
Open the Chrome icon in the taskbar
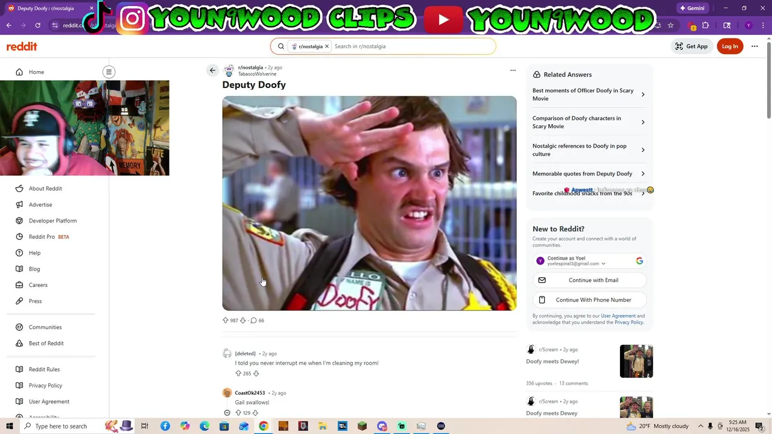pos(264,426)
